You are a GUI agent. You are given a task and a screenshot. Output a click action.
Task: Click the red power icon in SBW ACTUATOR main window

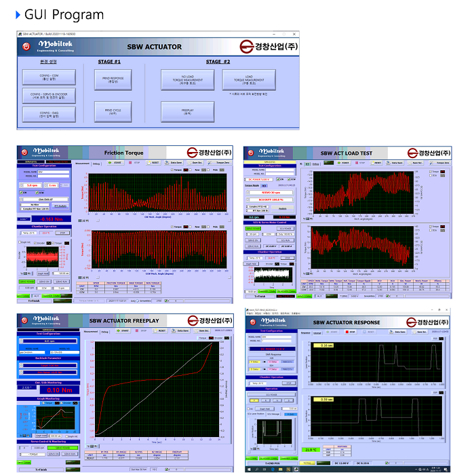tap(26, 46)
